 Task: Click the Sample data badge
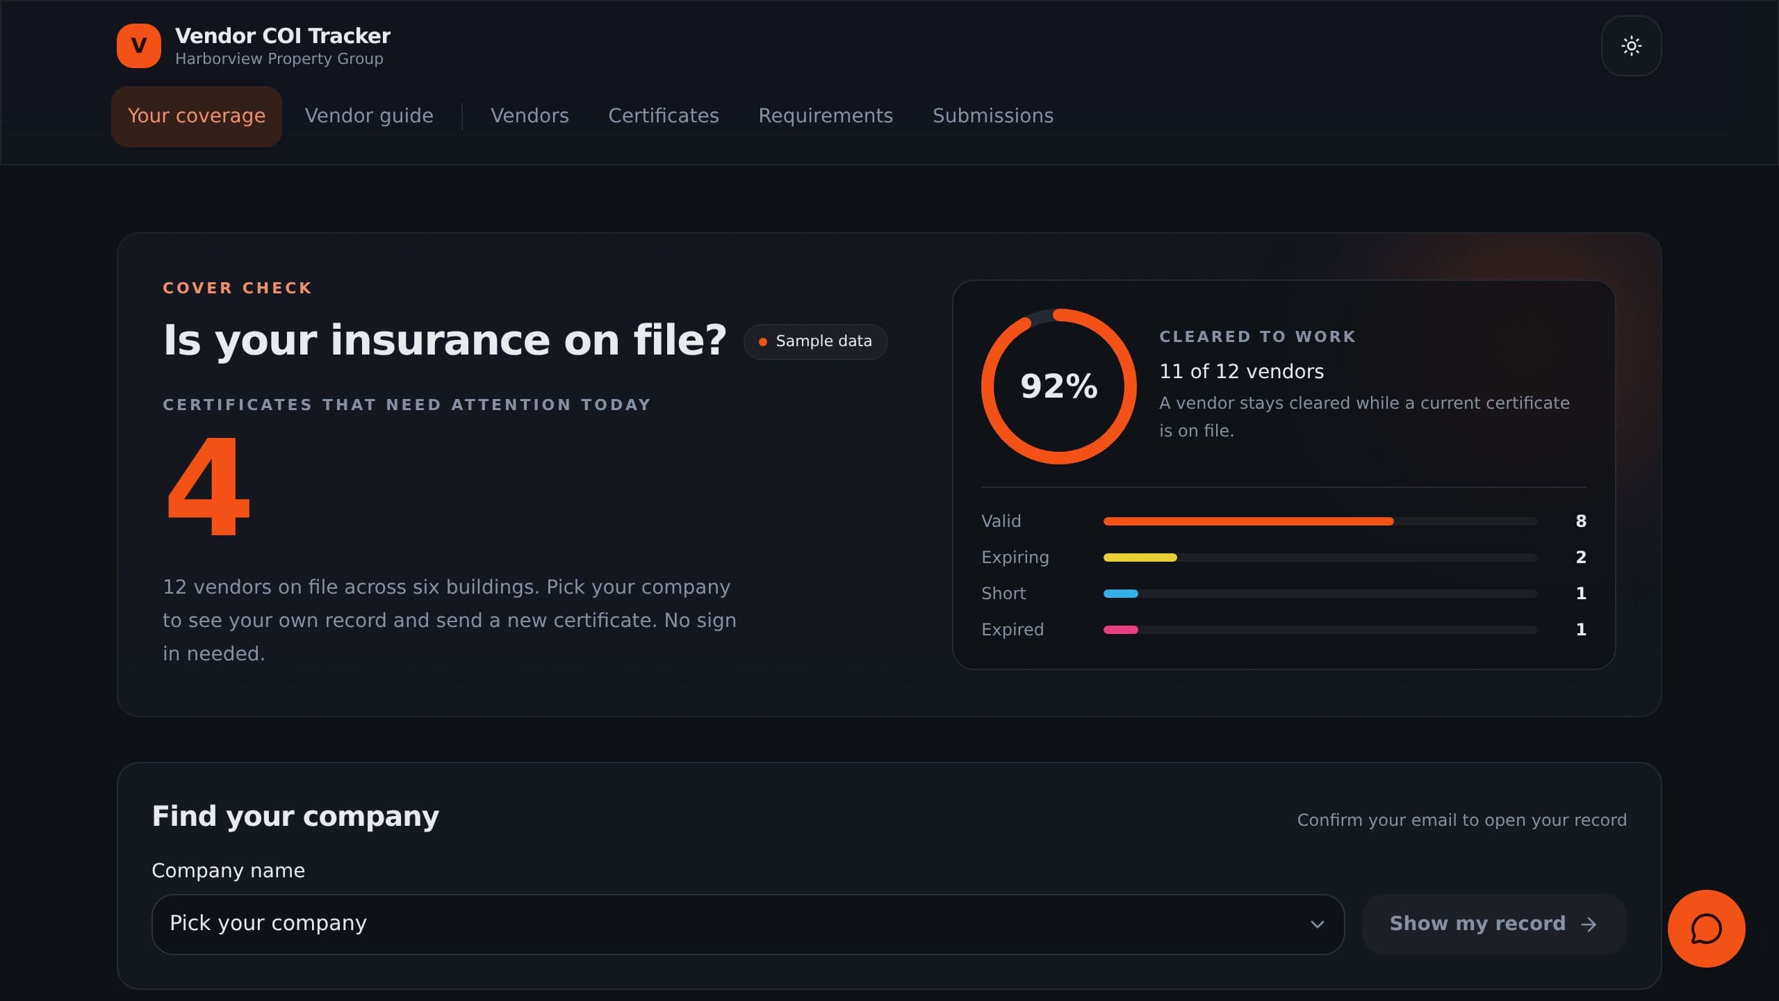coord(815,341)
